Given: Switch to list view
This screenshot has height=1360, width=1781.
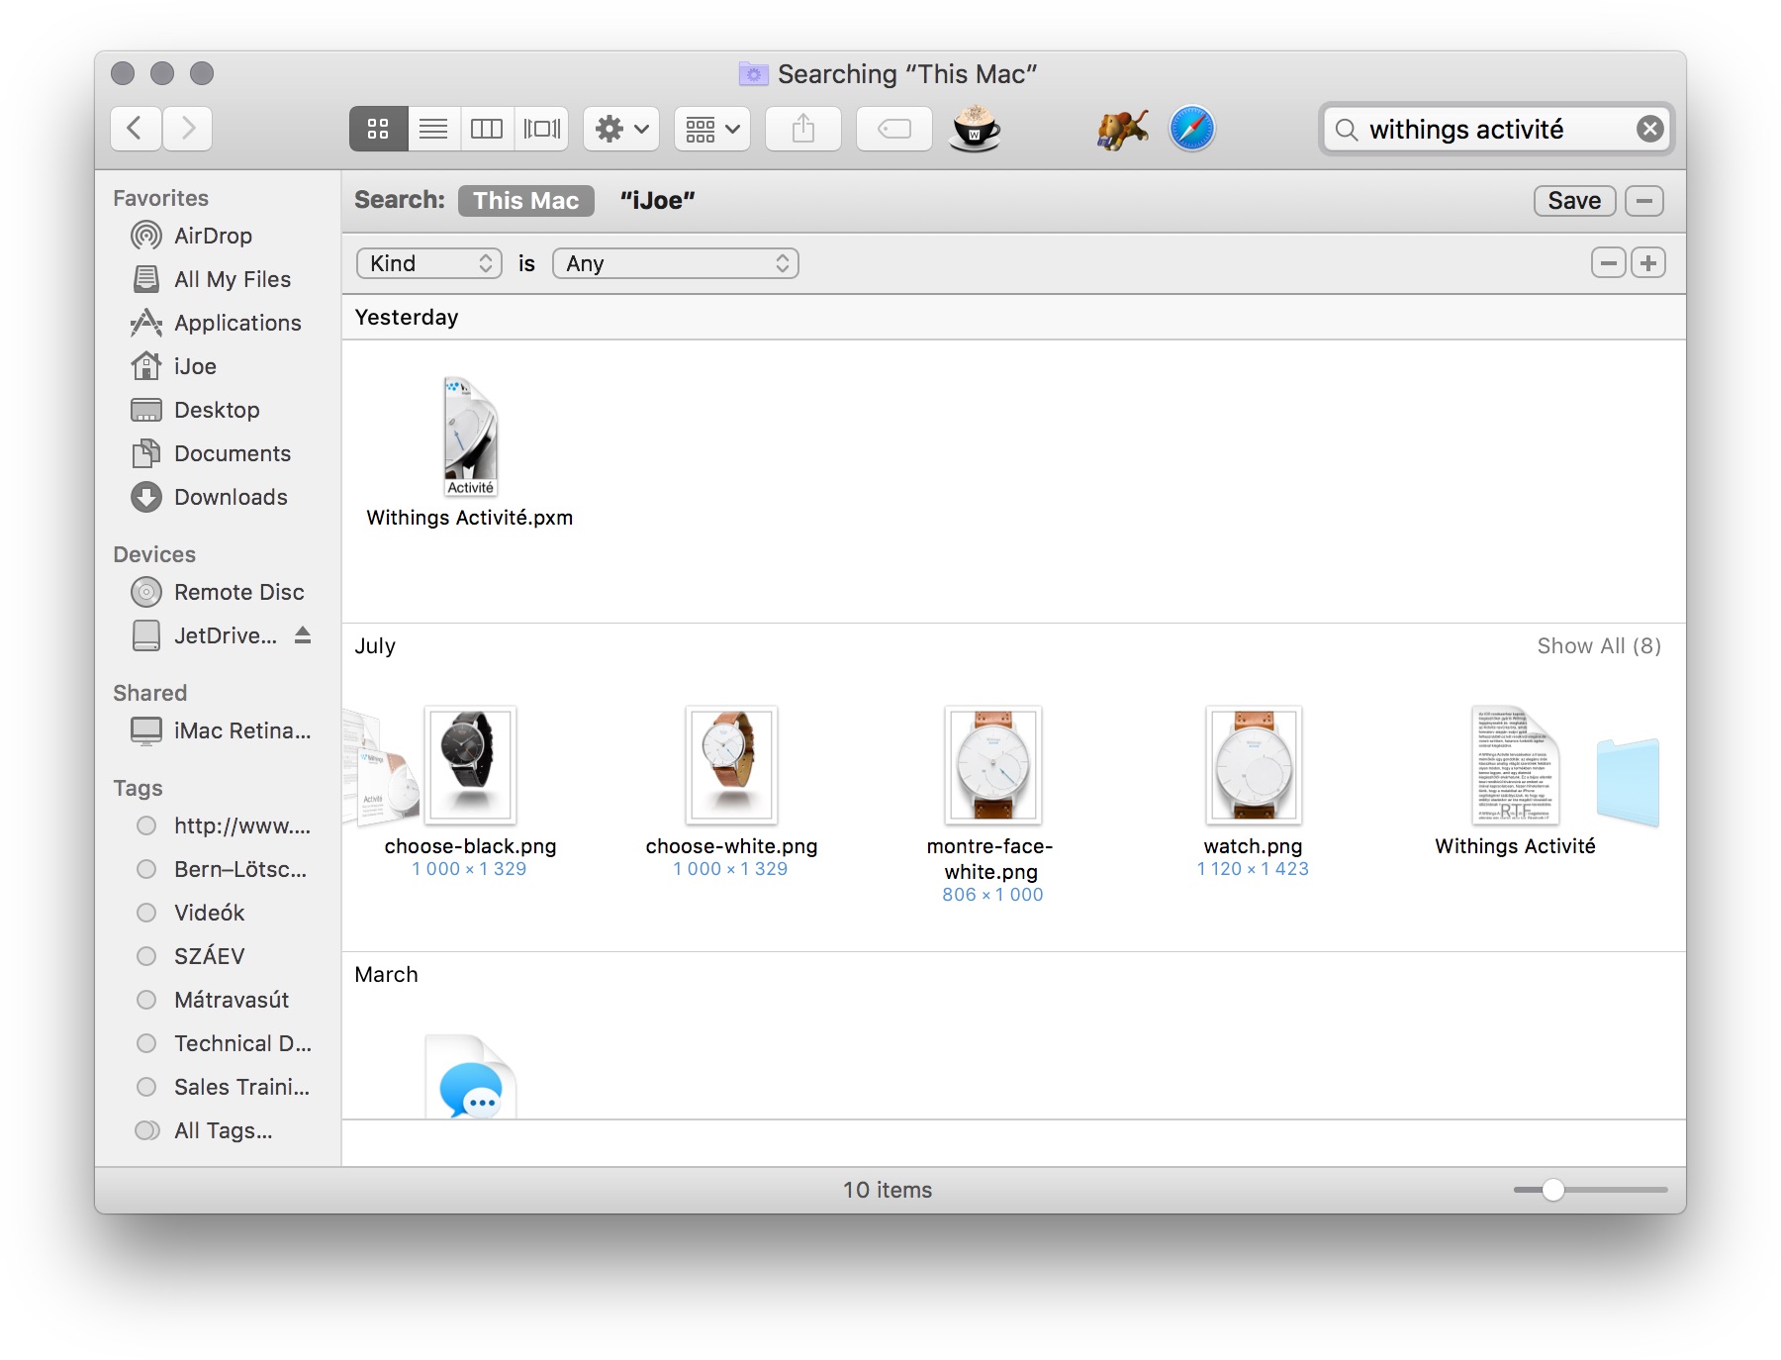Looking at the screenshot, I should coord(433,129).
